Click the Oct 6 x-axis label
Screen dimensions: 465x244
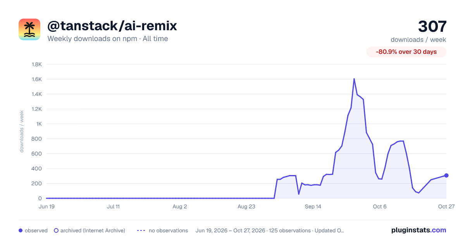(380, 206)
